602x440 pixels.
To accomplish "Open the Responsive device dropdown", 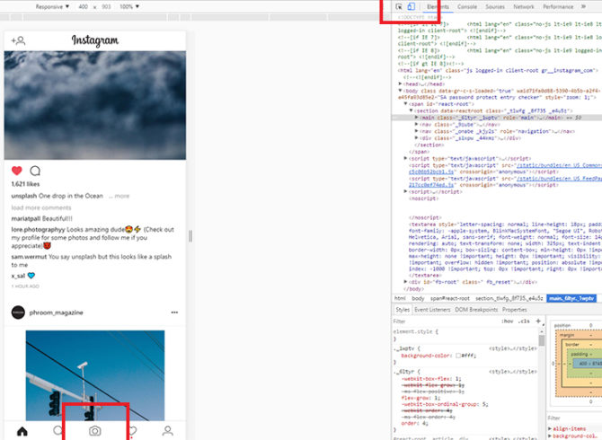I will pyautogui.click(x=52, y=6).
